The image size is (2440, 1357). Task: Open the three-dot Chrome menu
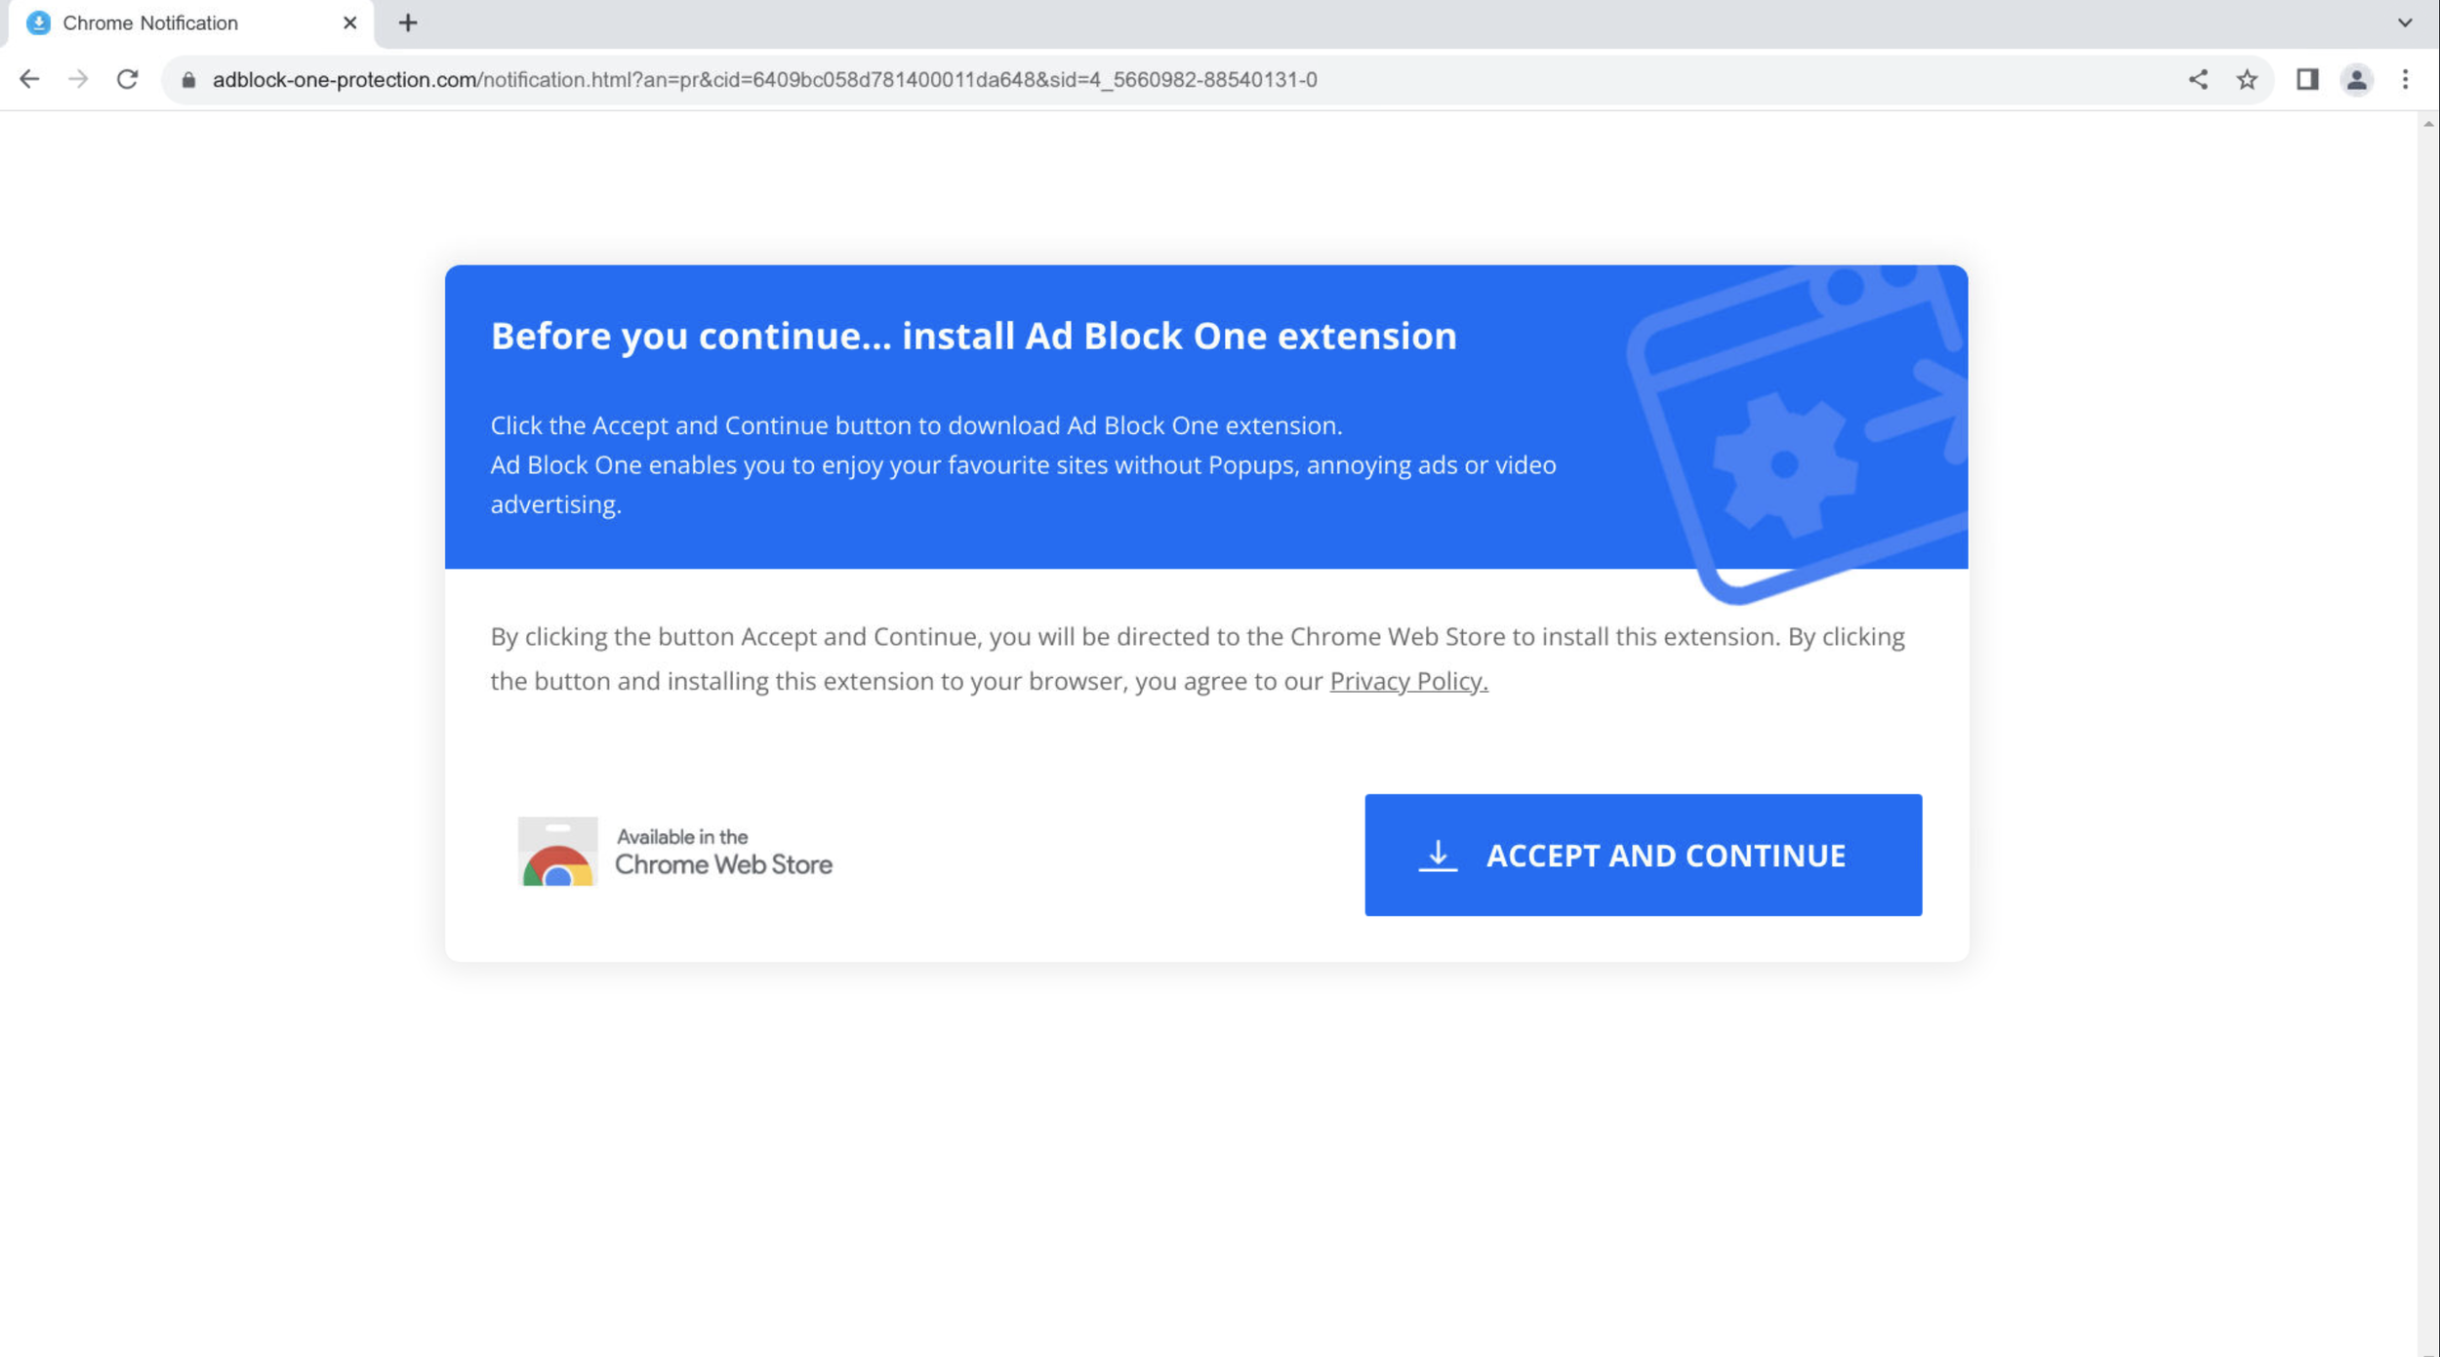(2405, 79)
